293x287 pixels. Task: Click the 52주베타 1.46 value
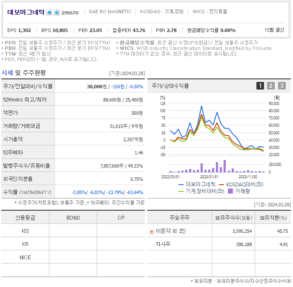point(139,153)
